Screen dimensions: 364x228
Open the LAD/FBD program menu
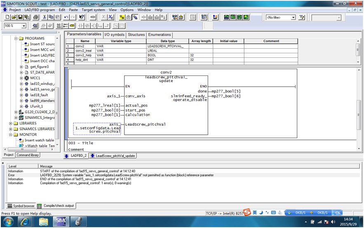tap(40, 10)
